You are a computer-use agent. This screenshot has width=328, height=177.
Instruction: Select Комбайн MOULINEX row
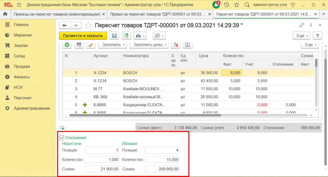click(x=188, y=89)
